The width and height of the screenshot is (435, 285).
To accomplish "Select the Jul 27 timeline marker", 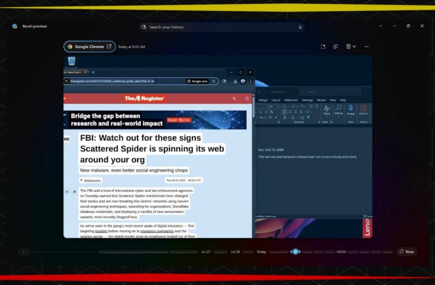I will click(x=206, y=251).
